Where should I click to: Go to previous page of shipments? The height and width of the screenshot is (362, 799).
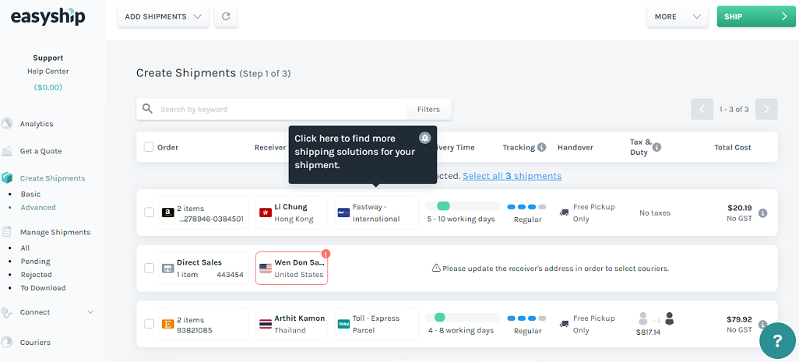click(x=702, y=109)
